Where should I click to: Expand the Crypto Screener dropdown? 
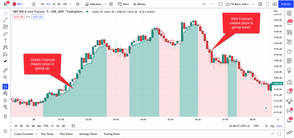36,134
